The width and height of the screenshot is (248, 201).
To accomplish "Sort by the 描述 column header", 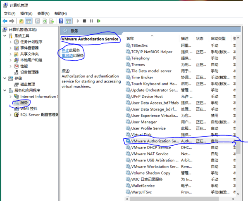I will coord(185,38).
